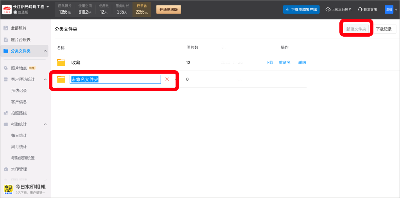Go to 每日统计 submenu

pyautogui.click(x=19, y=136)
